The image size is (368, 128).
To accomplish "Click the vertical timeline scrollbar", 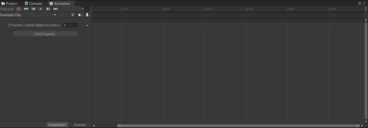I will click(366, 71).
